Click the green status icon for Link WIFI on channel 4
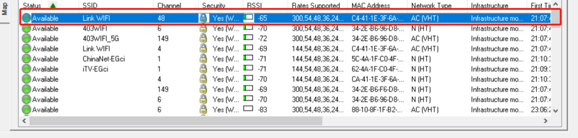 26,49
